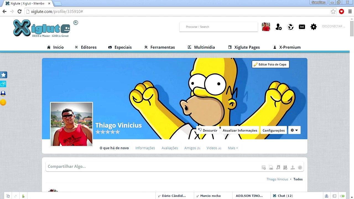Open the X-Premium menu
354x199 pixels.
[287, 47]
